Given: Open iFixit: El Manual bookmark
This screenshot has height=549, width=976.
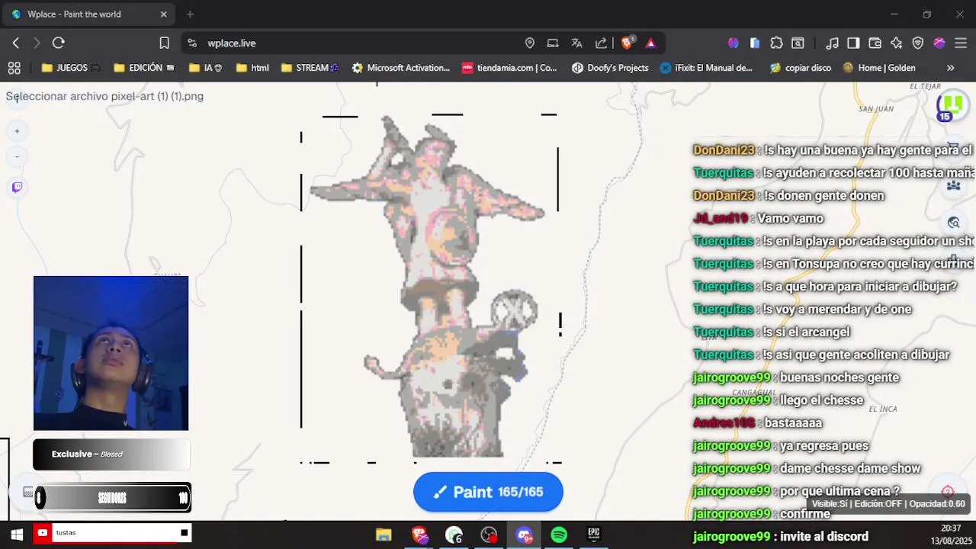Looking at the screenshot, I should tap(706, 68).
